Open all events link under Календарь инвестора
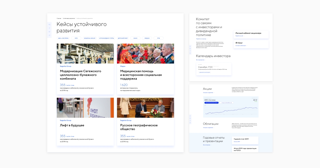Image resolution: width=320 pixels, height=168 pixels. (x=201, y=60)
